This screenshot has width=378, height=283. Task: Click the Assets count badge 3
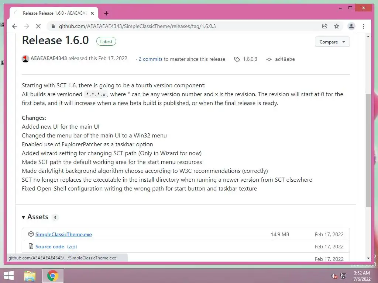pyautogui.click(x=55, y=217)
